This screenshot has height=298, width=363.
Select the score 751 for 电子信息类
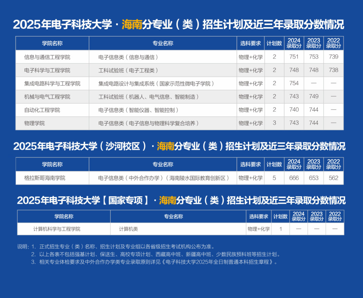(x=294, y=57)
